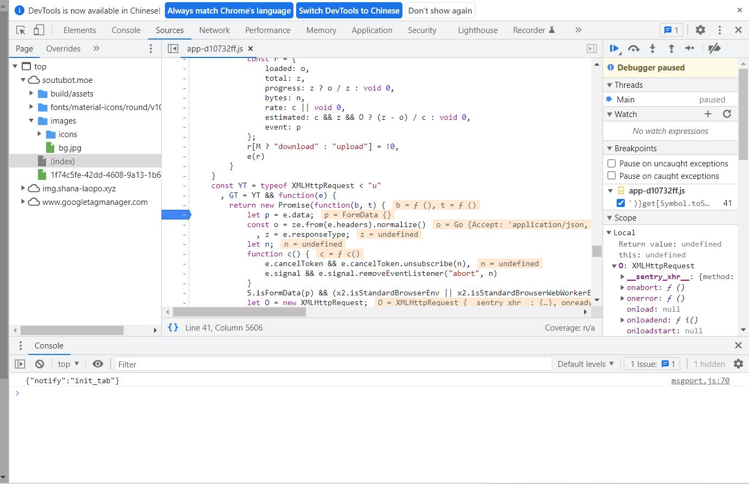Clear the console

coord(40,364)
